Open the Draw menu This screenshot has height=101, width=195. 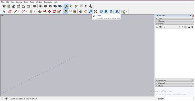(x=26, y=2)
